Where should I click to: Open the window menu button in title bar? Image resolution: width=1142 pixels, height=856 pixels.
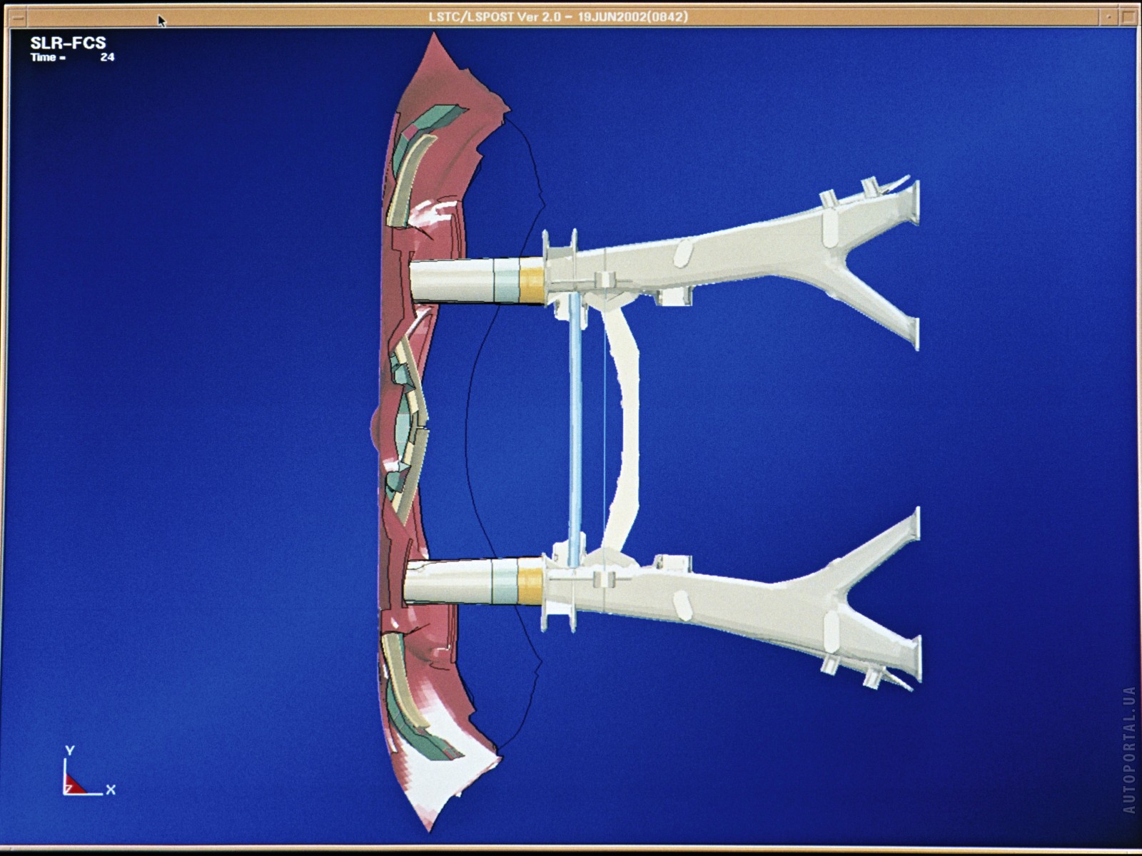19,17
